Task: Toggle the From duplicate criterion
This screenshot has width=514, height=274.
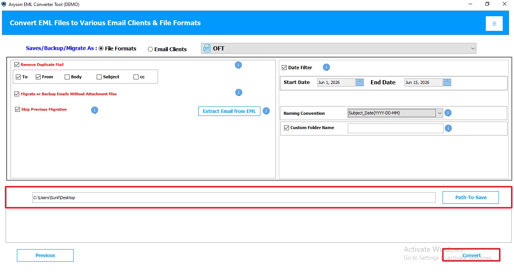Action: pyautogui.click(x=38, y=77)
